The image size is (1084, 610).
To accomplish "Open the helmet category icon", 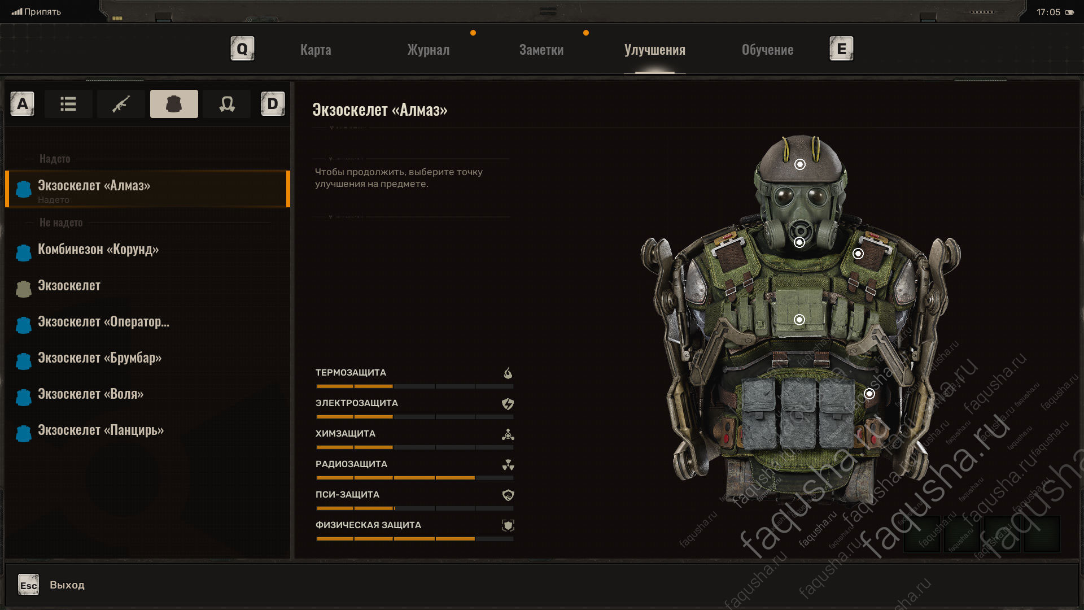I will click(x=227, y=104).
